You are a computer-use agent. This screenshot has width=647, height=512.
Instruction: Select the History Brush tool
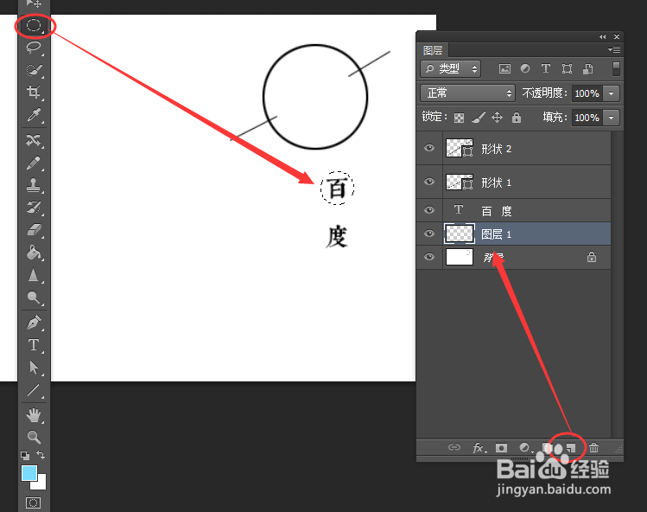pyautogui.click(x=34, y=207)
